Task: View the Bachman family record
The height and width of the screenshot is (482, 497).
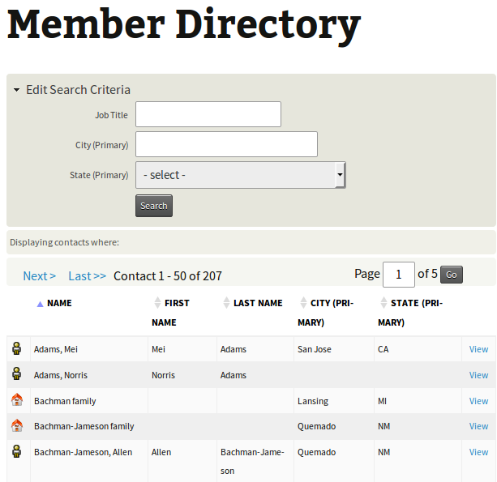Action: click(478, 401)
